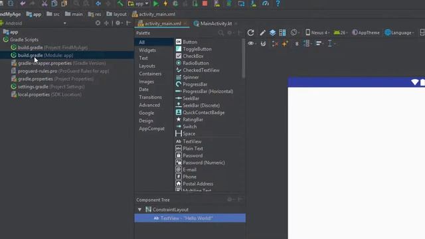Switch to the activity_main.xml editor tab
Screen dimensions: 425x239
[162, 24]
